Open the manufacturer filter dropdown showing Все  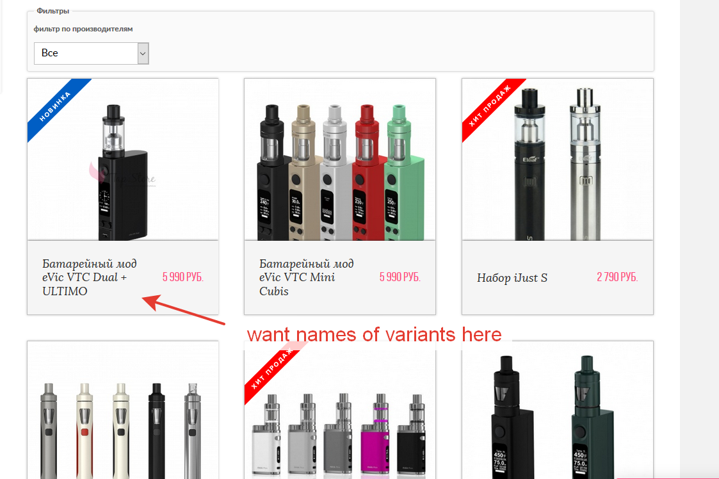point(92,53)
